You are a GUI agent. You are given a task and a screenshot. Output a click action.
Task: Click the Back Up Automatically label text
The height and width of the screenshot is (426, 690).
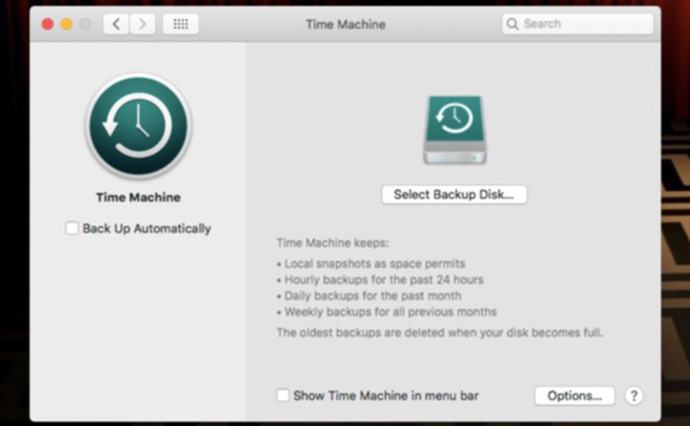click(147, 228)
